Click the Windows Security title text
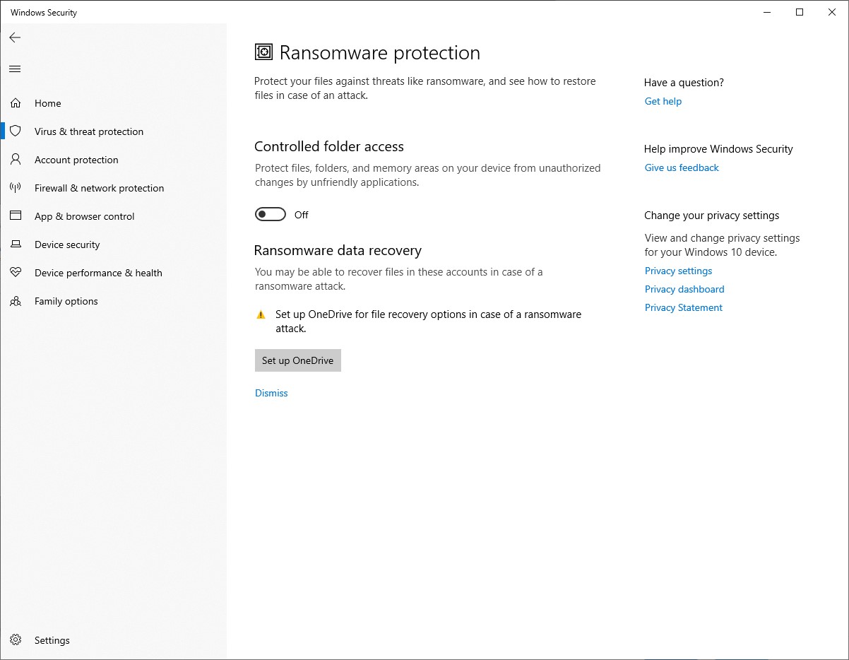Image resolution: width=849 pixels, height=660 pixels. click(x=44, y=13)
